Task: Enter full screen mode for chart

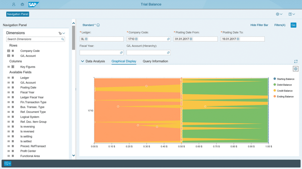Action: point(296,61)
